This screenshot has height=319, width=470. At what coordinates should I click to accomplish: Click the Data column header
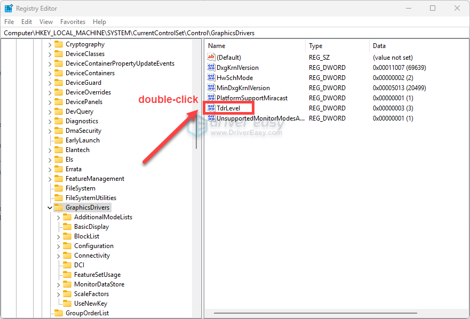[379, 46]
